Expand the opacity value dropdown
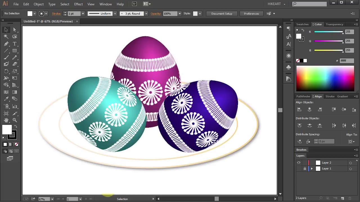 pyautogui.click(x=179, y=13)
